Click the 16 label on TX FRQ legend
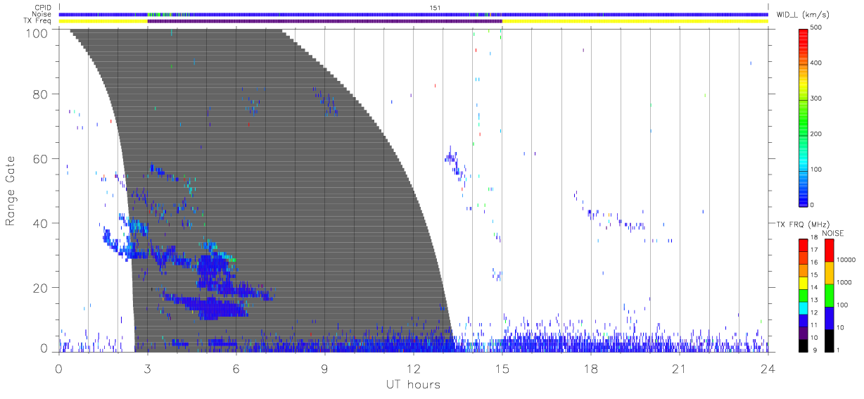The image size is (864, 399). pyautogui.click(x=814, y=262)
